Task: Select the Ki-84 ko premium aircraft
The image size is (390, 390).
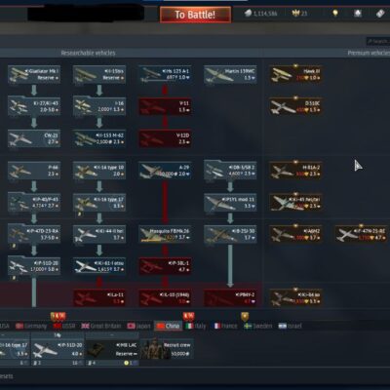Action: pyautogui.click(x=295, y=298)
